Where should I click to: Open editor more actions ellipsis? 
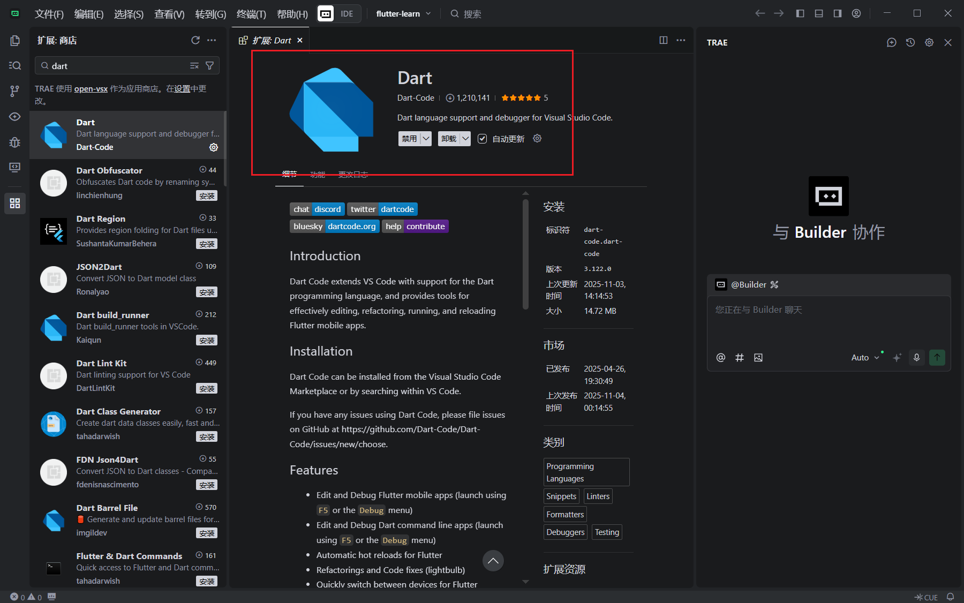681,40
